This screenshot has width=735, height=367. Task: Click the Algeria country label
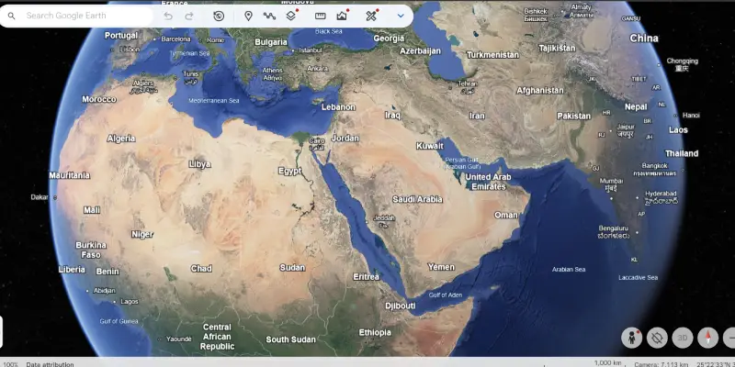click(x=121, y=139)
